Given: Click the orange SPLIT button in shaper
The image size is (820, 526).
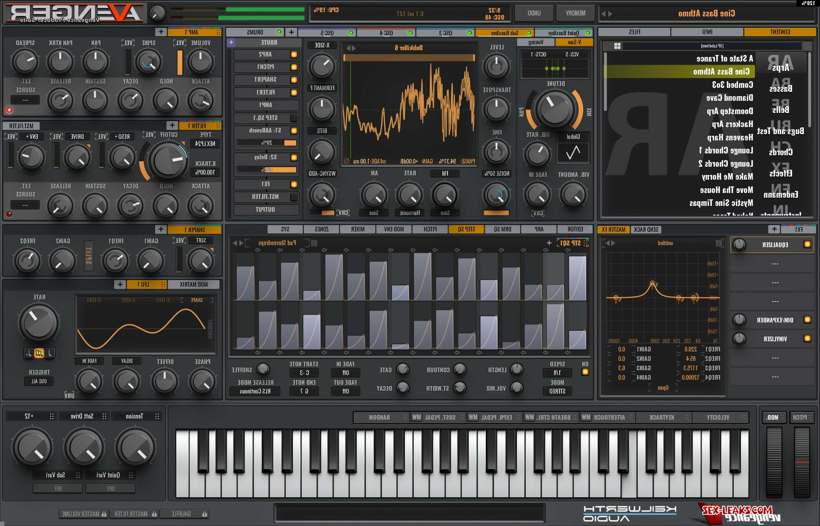Looking at the screenshot, I should pyautogui.click(x=89, y=256).
